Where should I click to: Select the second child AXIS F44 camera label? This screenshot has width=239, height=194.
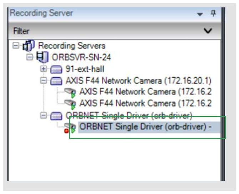pos(146,103)
